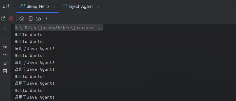Click the first Hello World! output line
Viewport: 236px width, 101px height.
coord(30,35)
